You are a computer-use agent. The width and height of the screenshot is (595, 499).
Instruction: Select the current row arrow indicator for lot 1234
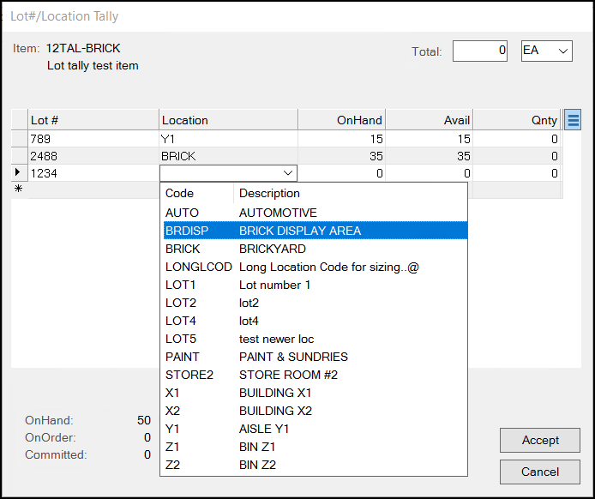coord(17,172)
